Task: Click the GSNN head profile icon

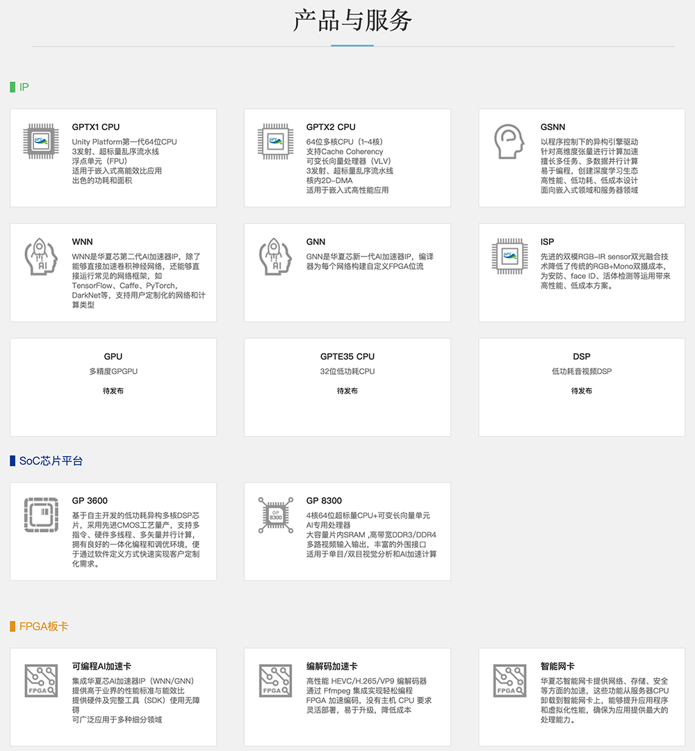Action: pos(509,141)
